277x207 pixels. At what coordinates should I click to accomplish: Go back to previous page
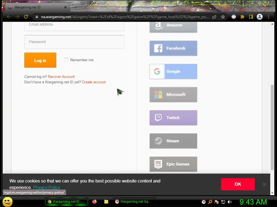pyautogui.click(x=9, y=17)
